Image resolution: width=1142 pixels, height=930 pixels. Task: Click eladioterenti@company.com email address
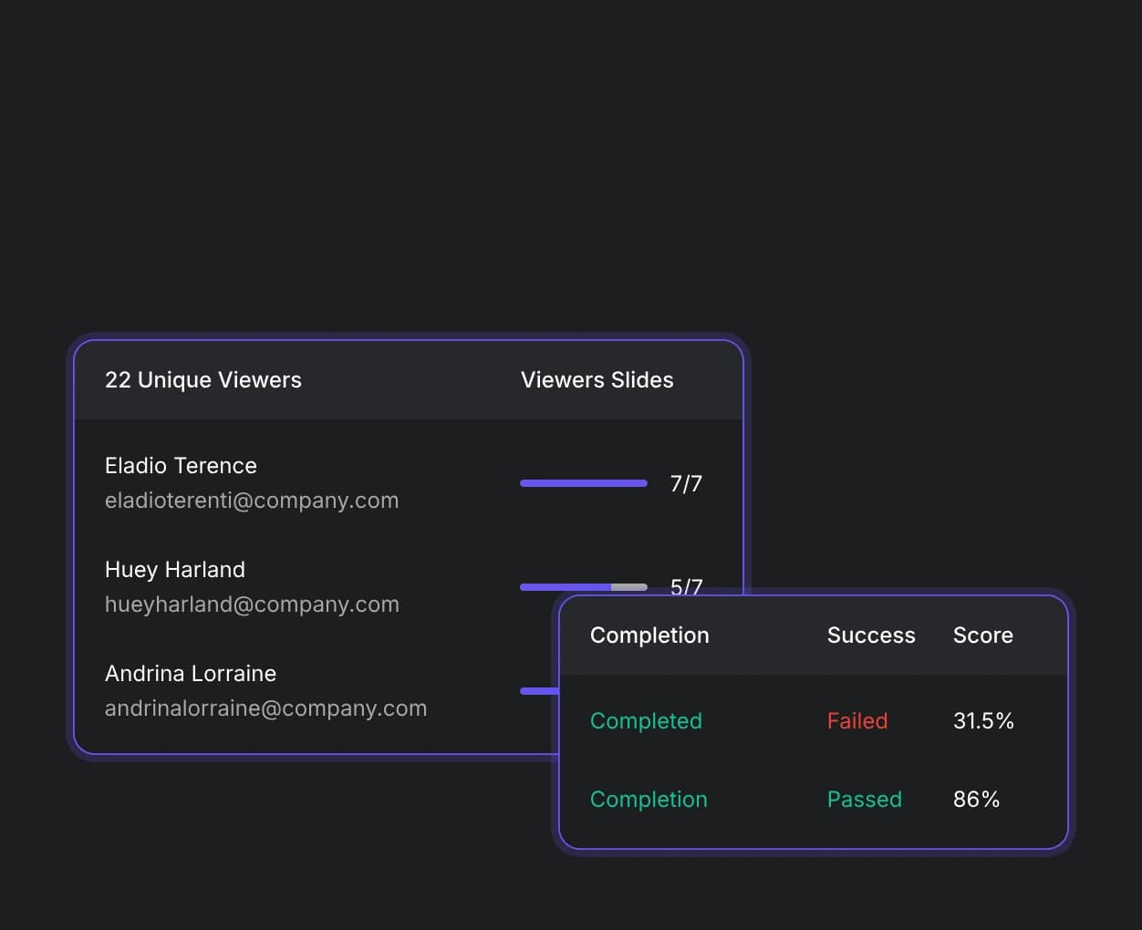point(252,501)
